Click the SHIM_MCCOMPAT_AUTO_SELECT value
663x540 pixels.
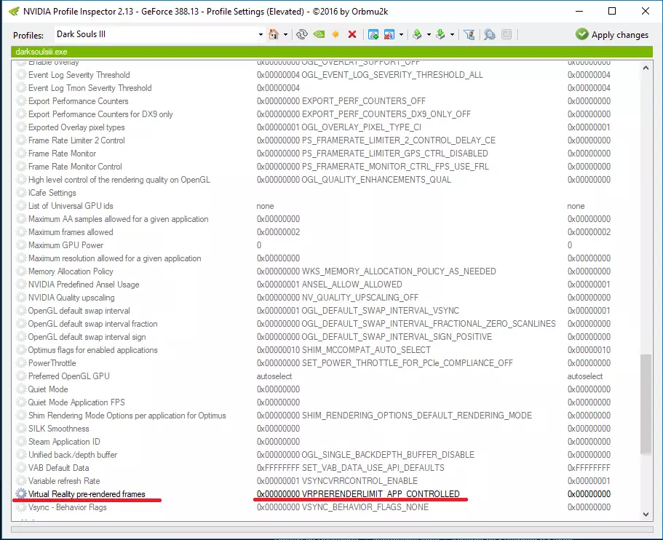point(344,350)
